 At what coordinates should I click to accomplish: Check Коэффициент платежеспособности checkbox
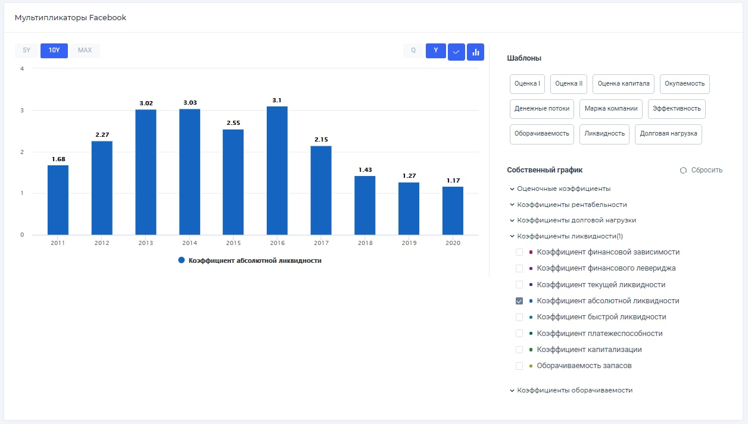point(519,334)
